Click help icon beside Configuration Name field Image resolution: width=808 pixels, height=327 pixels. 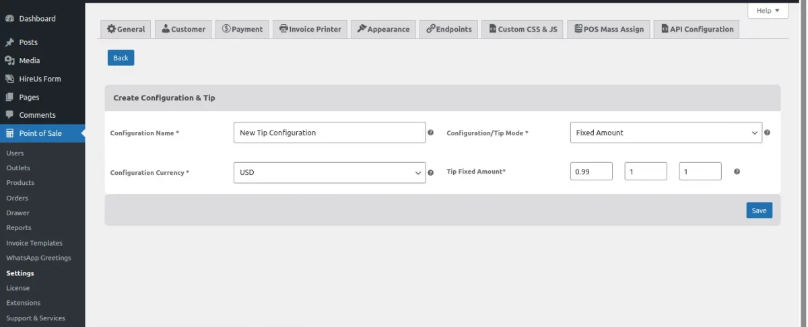pyautogui.click(x=431, y=133)
